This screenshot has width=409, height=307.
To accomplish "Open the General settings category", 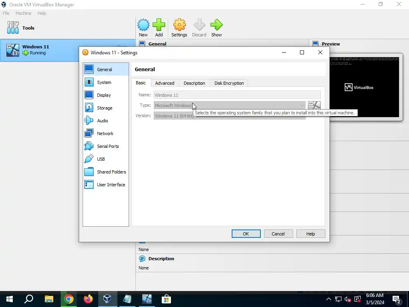I will click(105, 70).
